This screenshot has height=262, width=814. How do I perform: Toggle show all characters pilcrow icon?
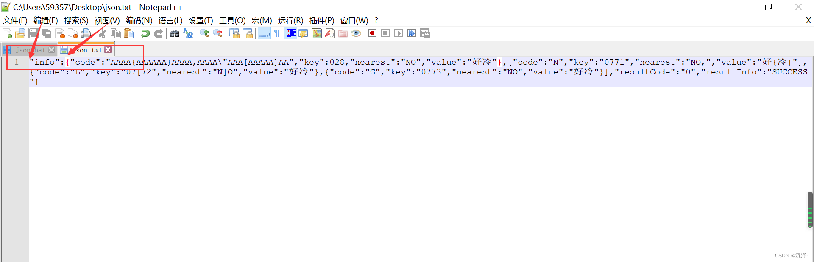click(x=277, y=33)
